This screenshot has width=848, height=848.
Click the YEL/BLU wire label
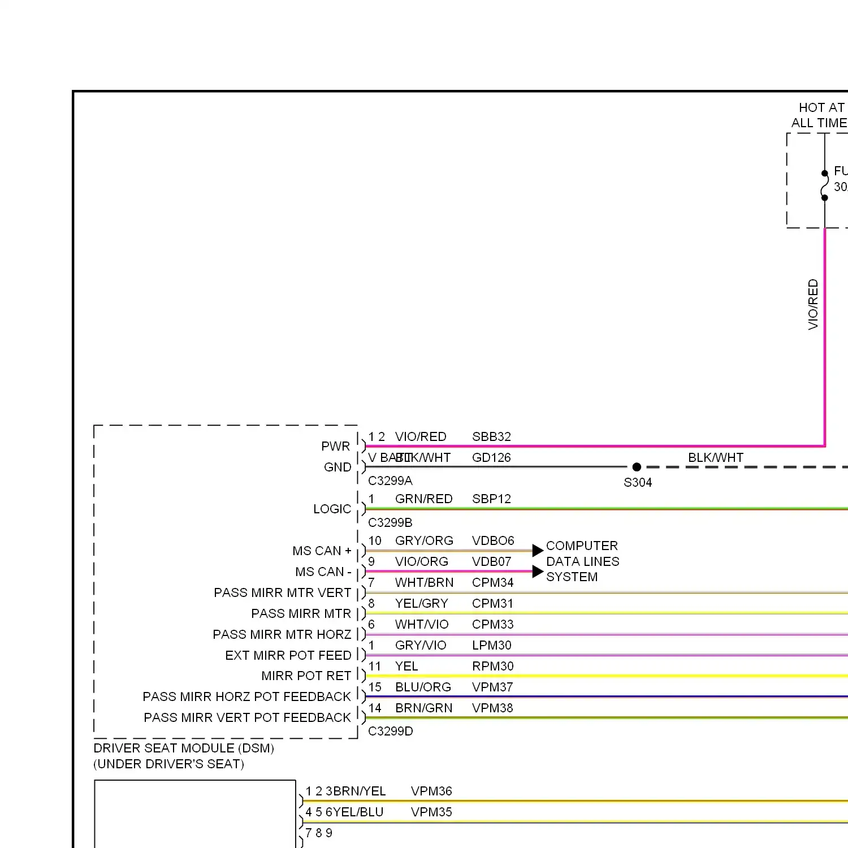pos(358,812)
